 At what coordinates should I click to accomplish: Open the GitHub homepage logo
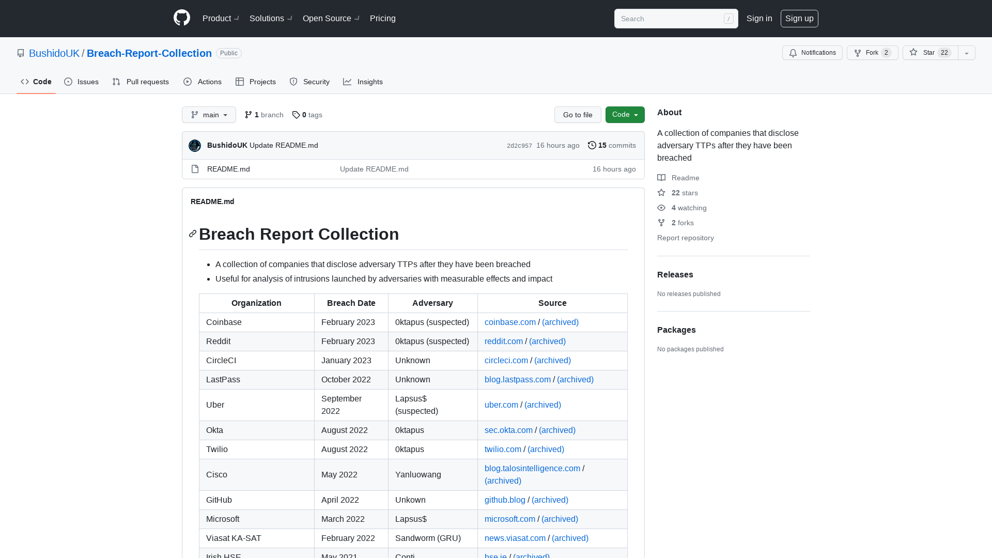click(182, 18)
